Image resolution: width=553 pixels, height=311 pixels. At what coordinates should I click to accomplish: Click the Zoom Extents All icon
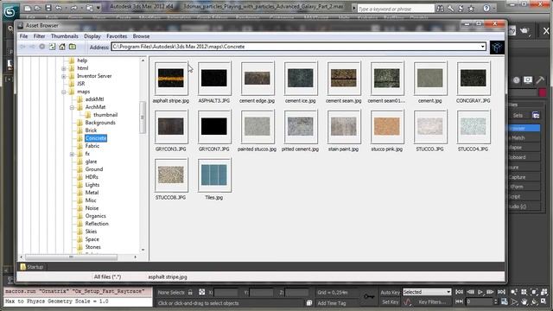(543, 292)
